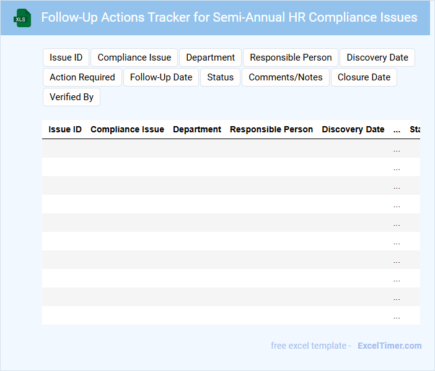Viewport: 435px width, 371px height.
Task: Choose the Responsible Person tag
Action: 291,58
